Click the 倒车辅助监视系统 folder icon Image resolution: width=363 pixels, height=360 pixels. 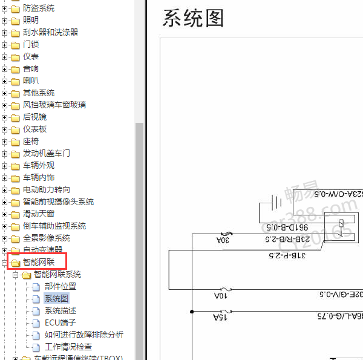tap(15, 227)
